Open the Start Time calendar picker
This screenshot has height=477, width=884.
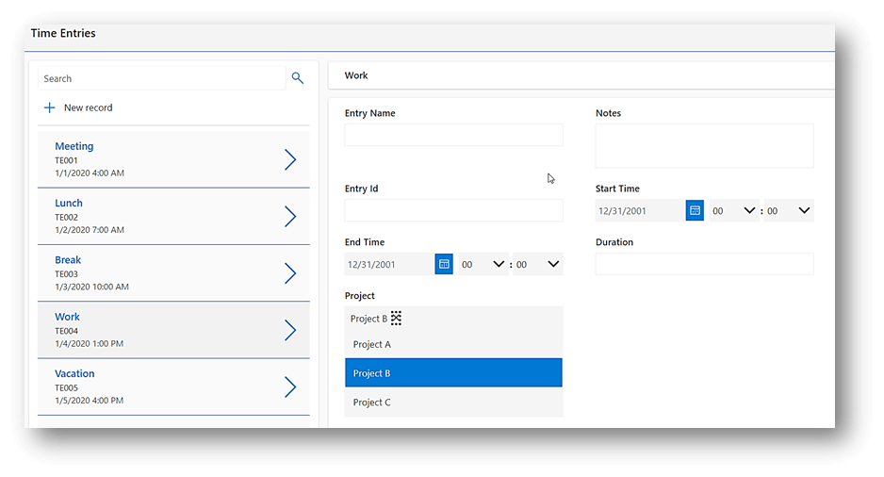695,211
